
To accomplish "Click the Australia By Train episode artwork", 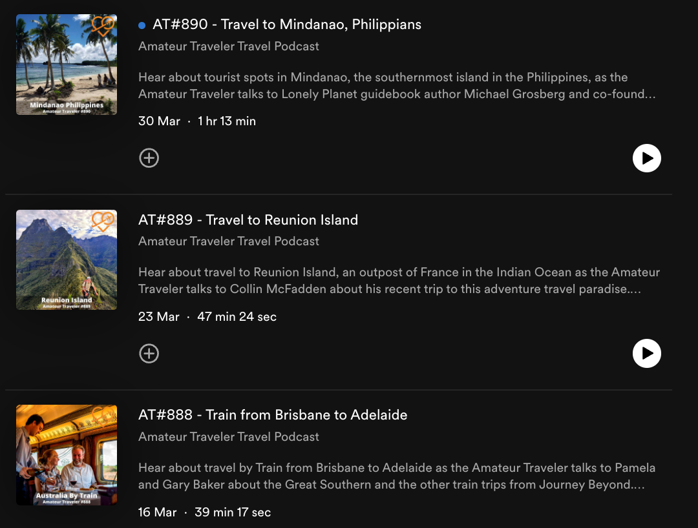I will click(66, 455).
